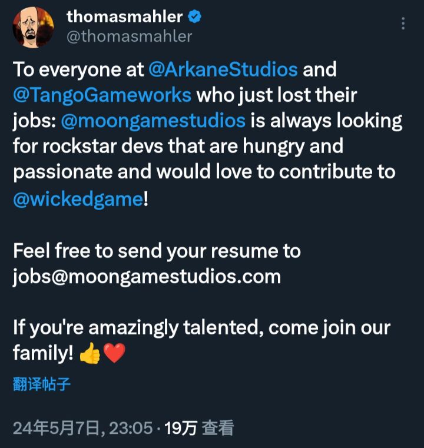Click the phrase "To everyone at"

click(78, 69)
